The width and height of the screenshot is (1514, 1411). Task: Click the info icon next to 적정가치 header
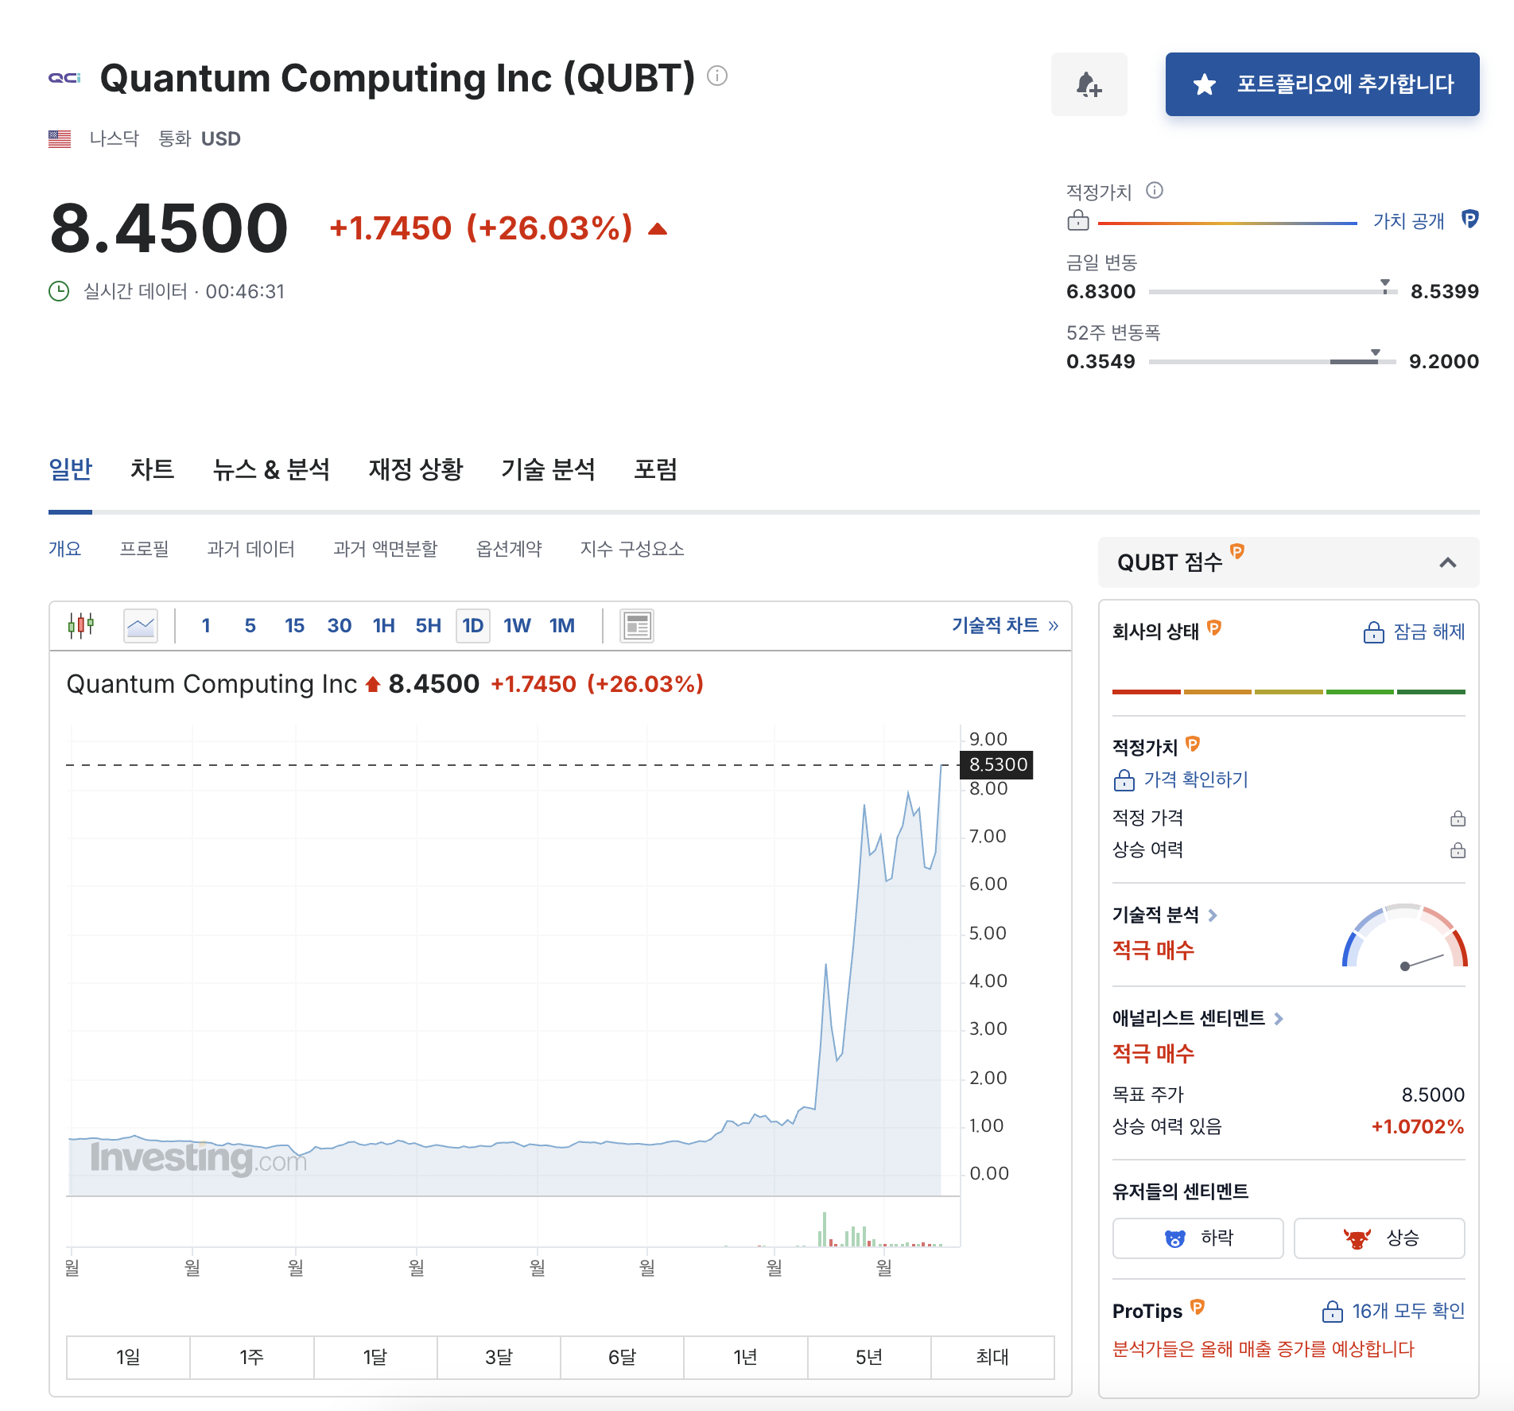[x=1155, y=190]
